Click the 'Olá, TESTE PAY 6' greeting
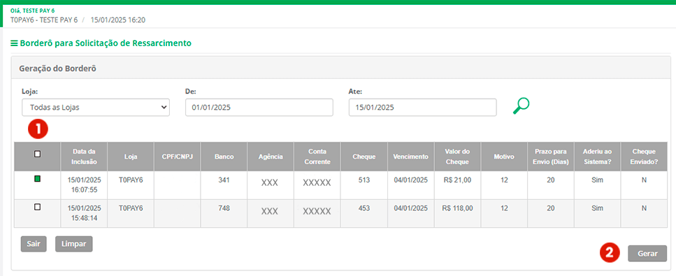This screenshot has width=676, height=276. (x=32, y=10)
